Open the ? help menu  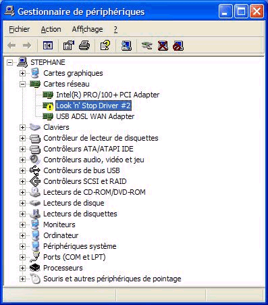[x=115, y=29]
